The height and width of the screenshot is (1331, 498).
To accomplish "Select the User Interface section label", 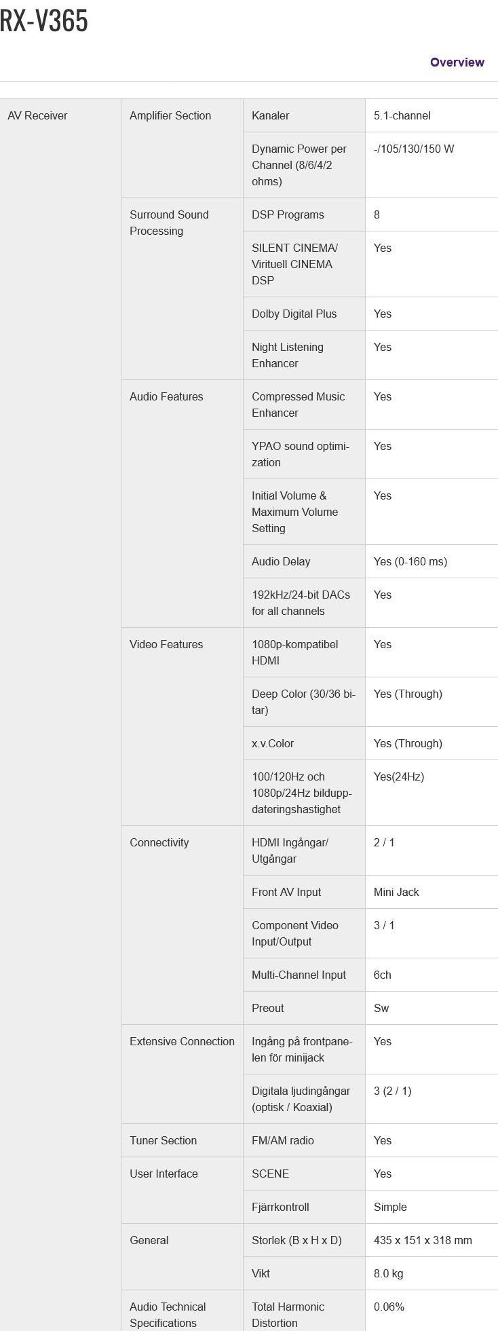I will click(164, 1174).
